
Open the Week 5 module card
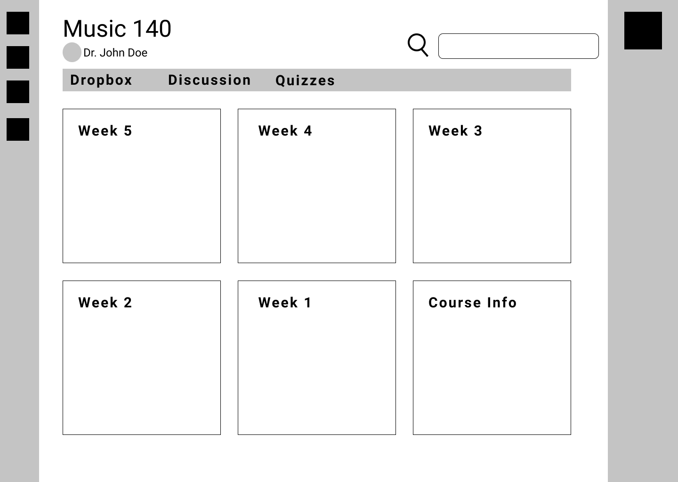tap(141, 185)
